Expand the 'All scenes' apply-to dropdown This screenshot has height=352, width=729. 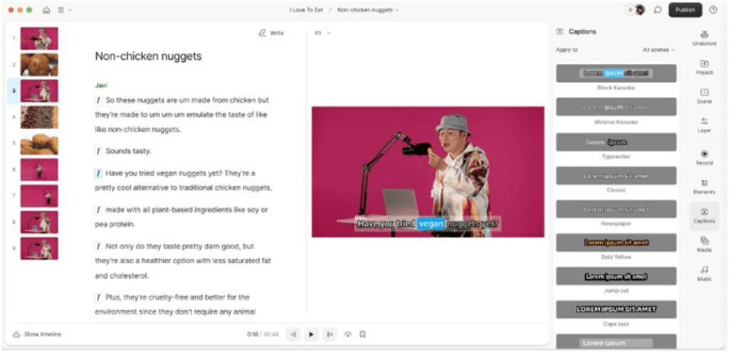point(659,50)
